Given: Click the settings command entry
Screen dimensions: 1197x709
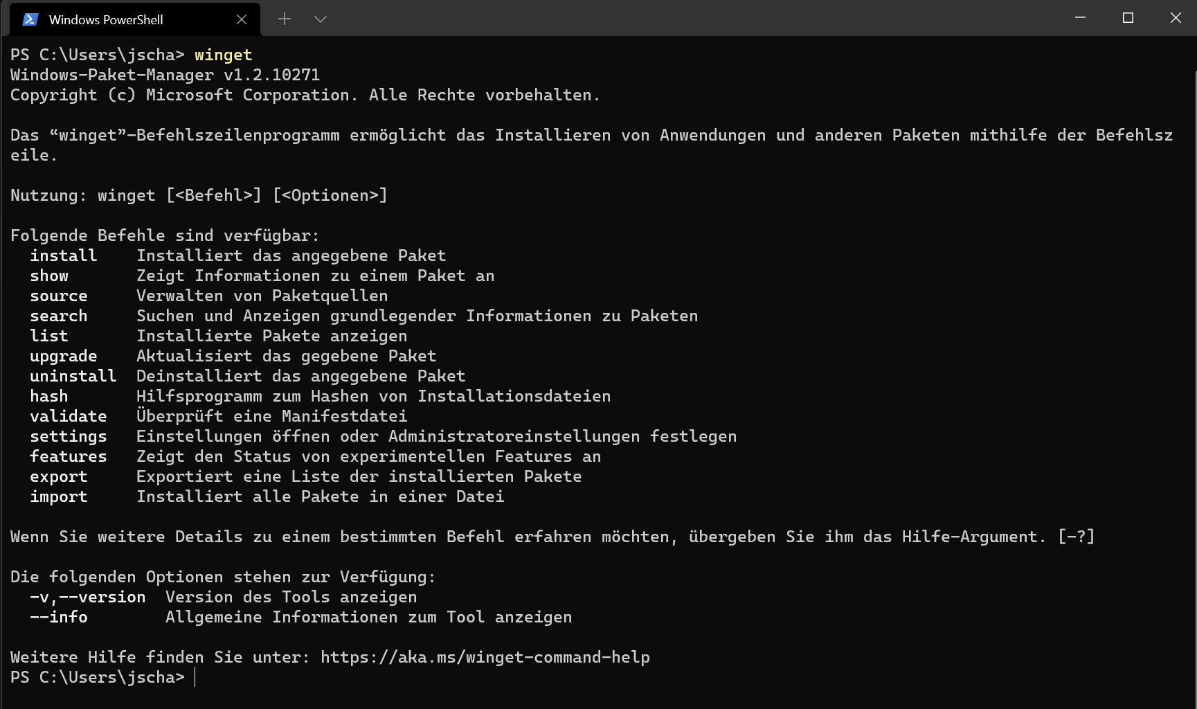Looking at the screenshot, I should pos(68,436).
